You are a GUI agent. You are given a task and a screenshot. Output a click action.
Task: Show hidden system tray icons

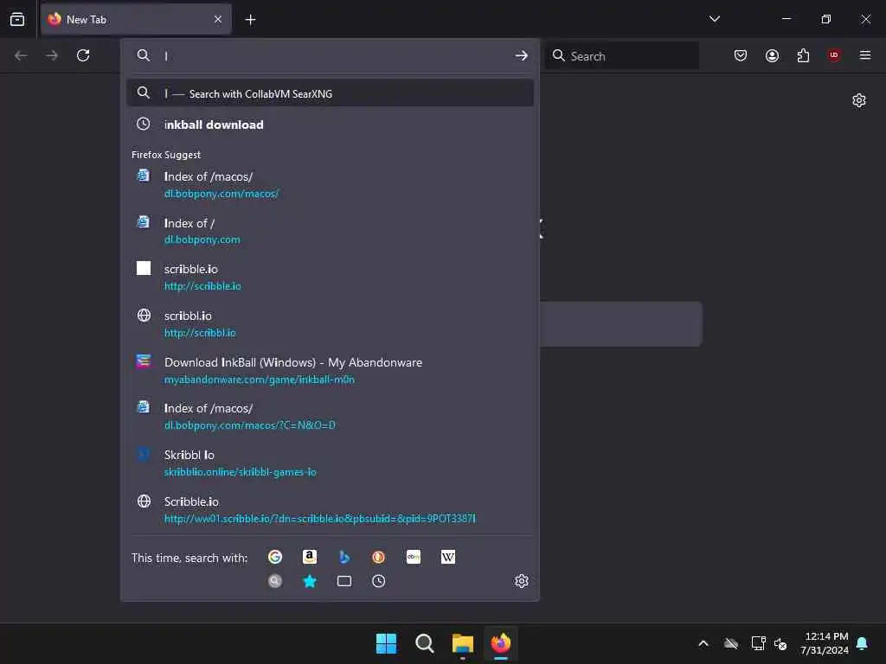pos(703,643)
